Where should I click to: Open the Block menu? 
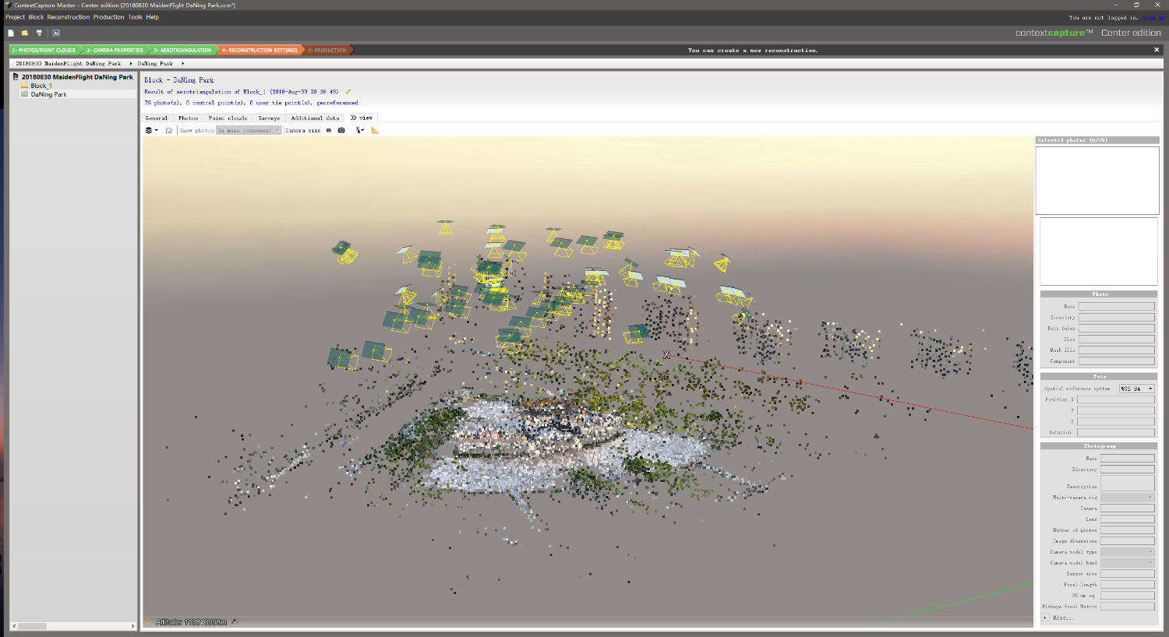(36, 17)
